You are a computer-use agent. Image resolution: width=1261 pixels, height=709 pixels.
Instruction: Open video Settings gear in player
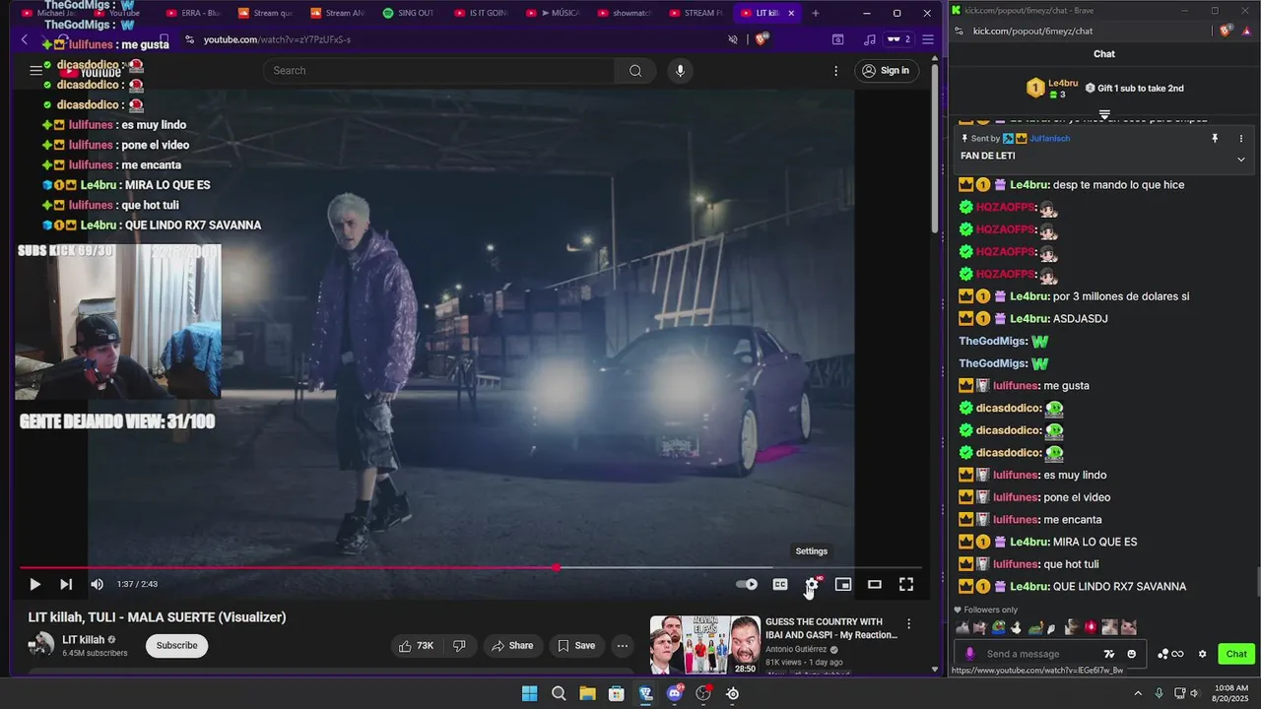(x=812, y=584)
